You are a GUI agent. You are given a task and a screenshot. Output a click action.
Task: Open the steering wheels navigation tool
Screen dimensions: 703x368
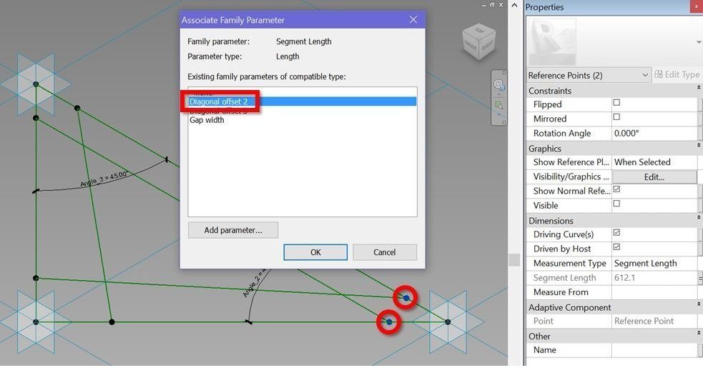tap(498, 85)
